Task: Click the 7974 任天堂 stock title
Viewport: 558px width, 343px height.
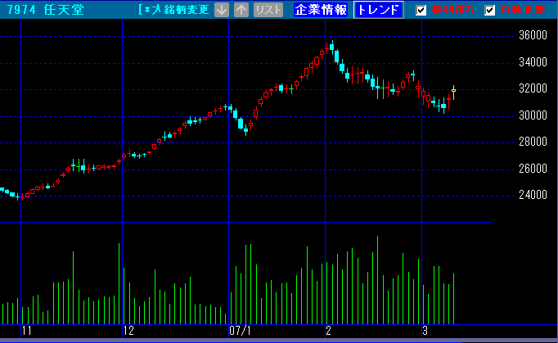Action: pos(46,10)
